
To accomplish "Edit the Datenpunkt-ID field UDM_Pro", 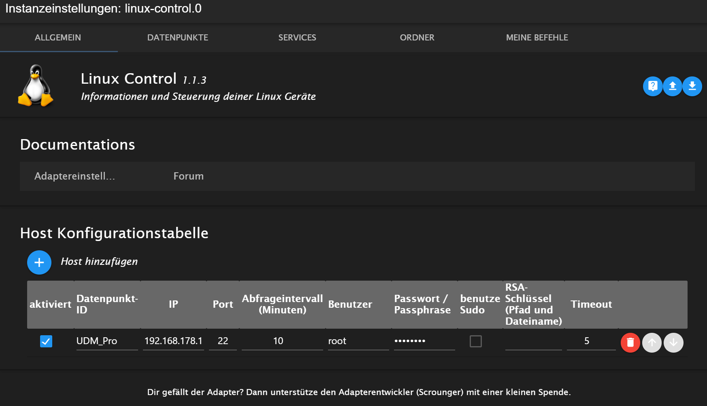I will (x=107, y=341).
